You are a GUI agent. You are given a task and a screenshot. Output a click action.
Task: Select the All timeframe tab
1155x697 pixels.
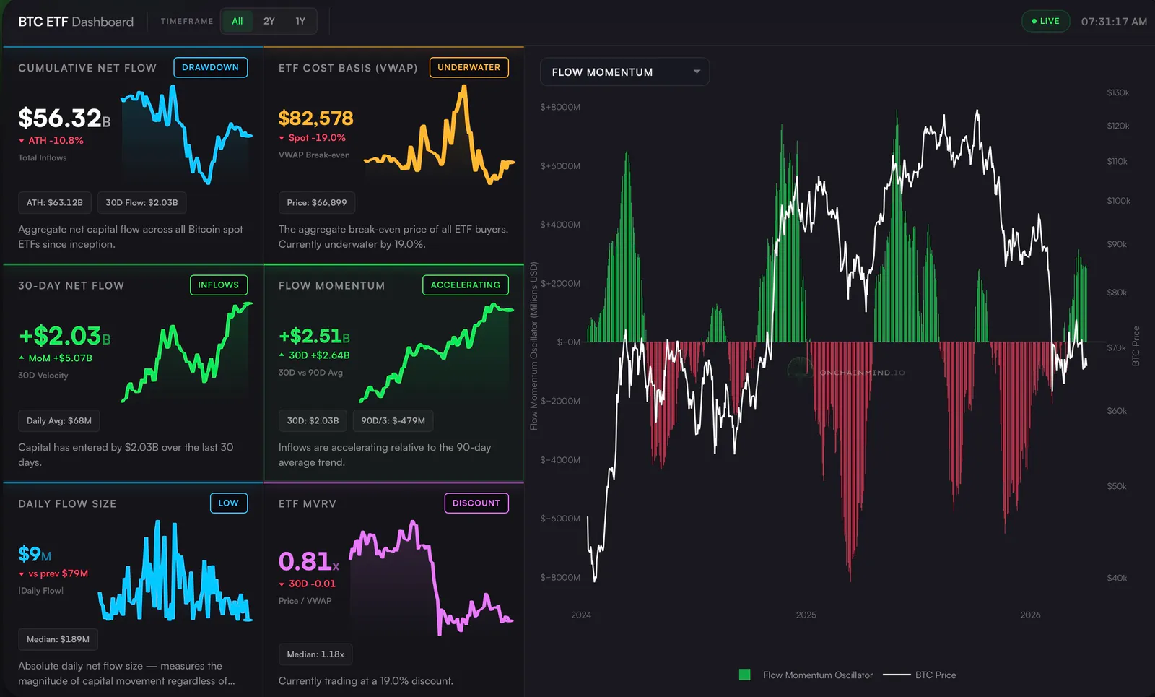[x=237, y=21]
